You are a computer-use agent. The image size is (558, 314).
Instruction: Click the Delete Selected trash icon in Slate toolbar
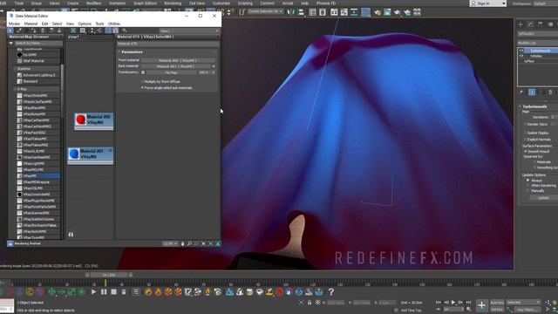pyautogui.click(x=43, y=31)
